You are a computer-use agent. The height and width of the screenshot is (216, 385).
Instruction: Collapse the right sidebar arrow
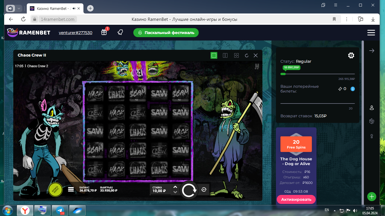(x=372, y=51)
